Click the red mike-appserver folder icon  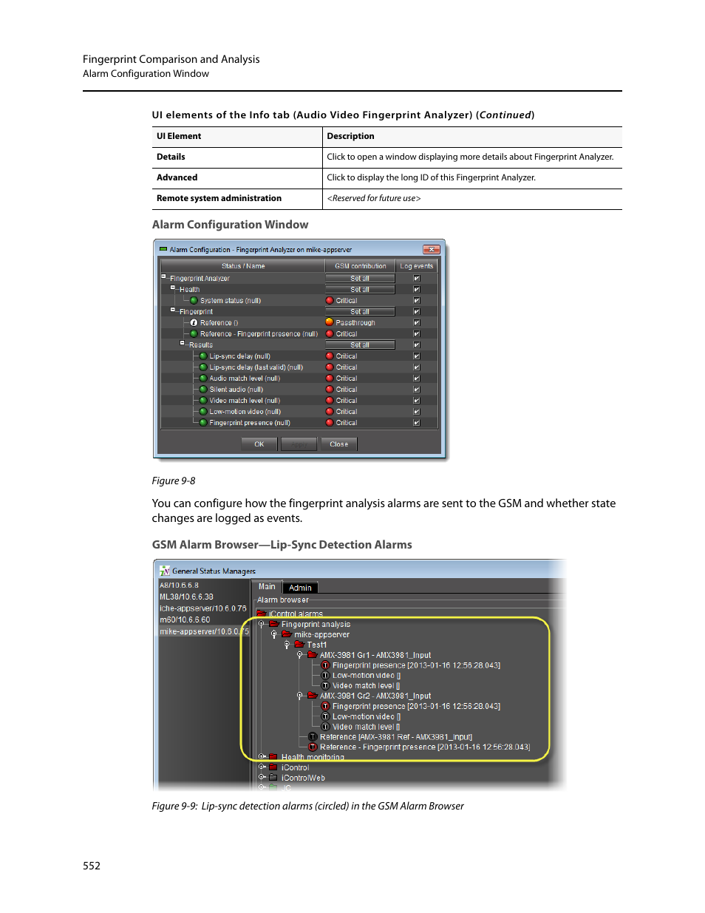pos(286,634)
